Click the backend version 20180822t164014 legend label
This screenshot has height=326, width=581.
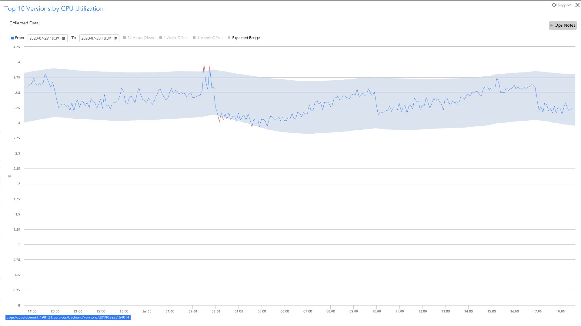coord(68,317)
